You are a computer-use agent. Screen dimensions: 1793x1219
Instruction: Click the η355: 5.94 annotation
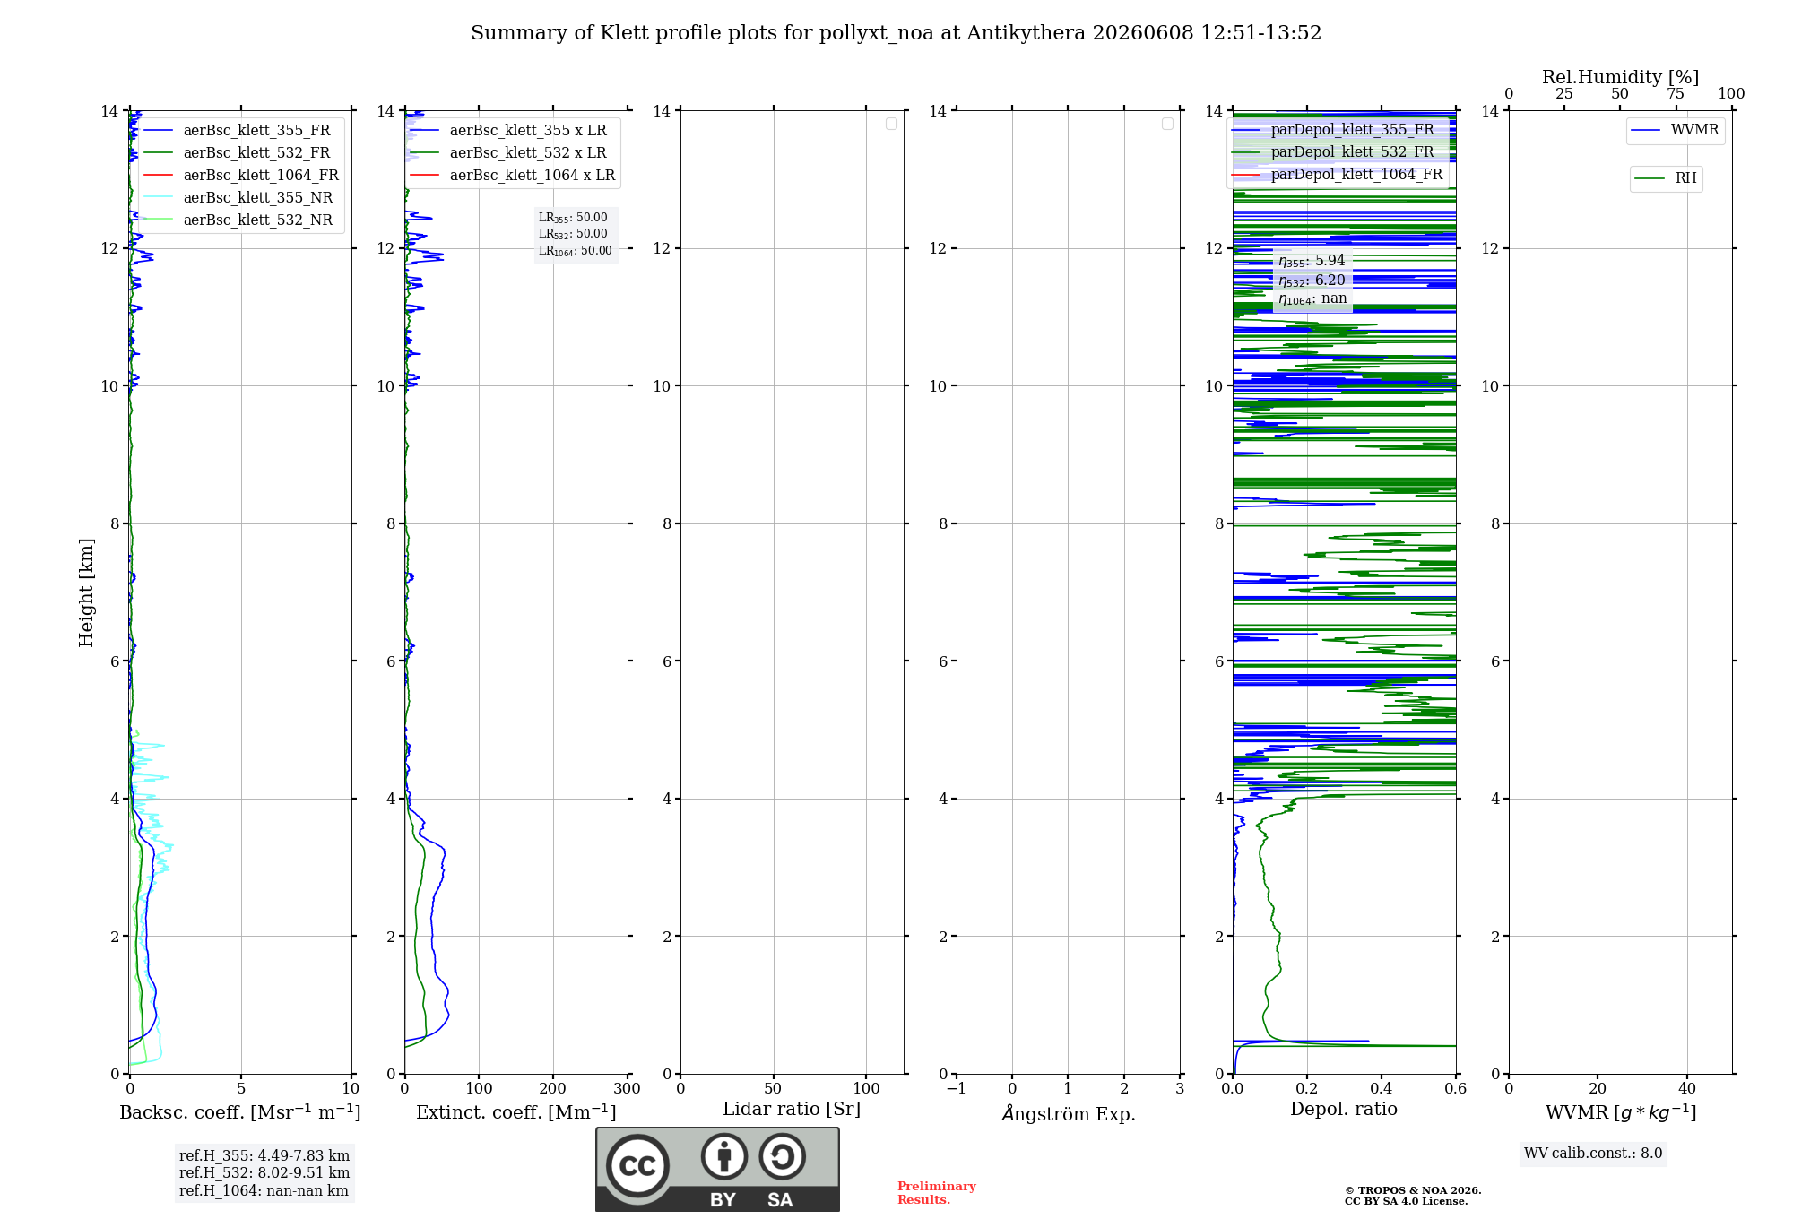1312,261
